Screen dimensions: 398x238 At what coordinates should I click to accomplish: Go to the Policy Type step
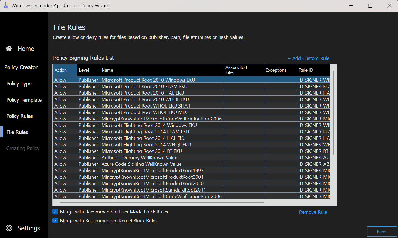tap(19, 84)
